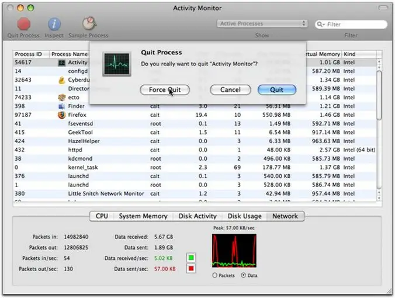395x298 pixels.
Task: Click Packets in value 14982840
Action: click(76, 237)
